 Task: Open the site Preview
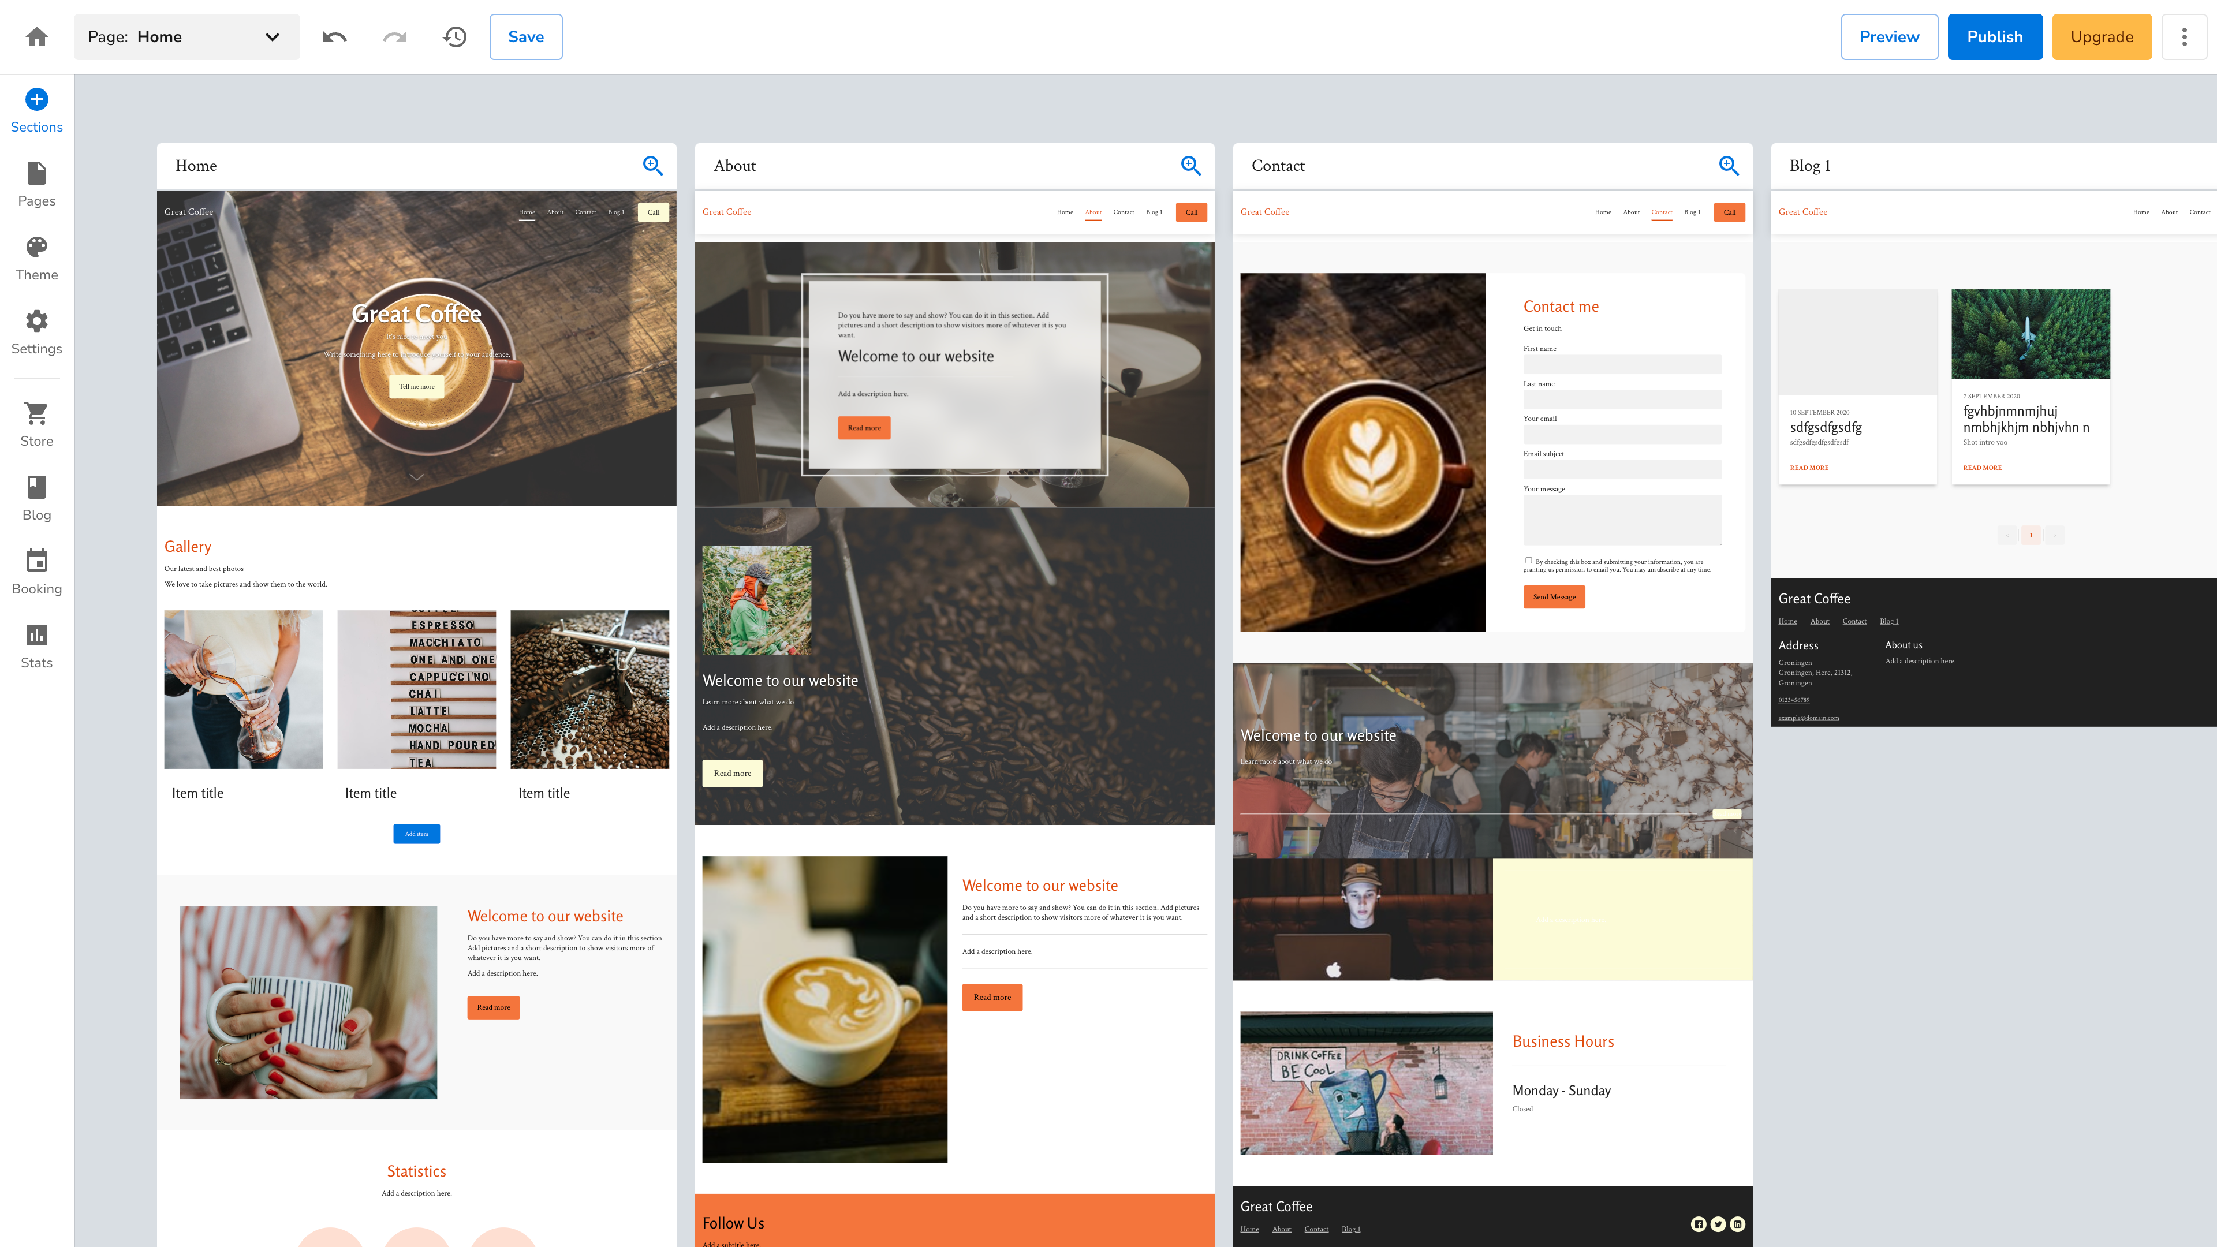coord(1889,36)
